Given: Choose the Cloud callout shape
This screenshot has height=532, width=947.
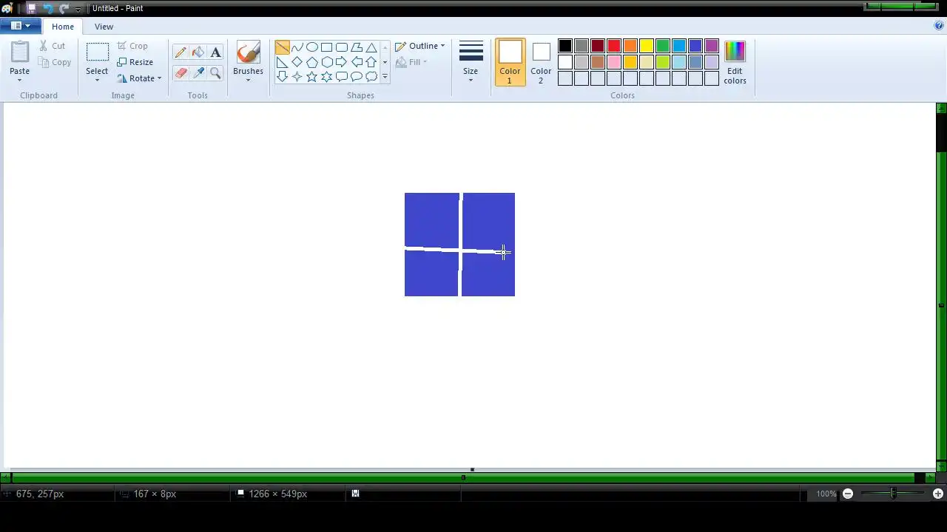Looking at the screenshot, I should pos(371,76).
